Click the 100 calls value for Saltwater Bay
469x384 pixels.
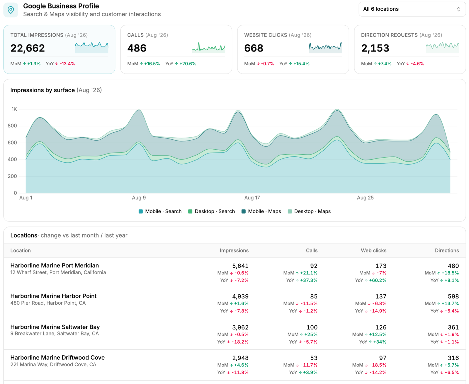tap(312, 327)
